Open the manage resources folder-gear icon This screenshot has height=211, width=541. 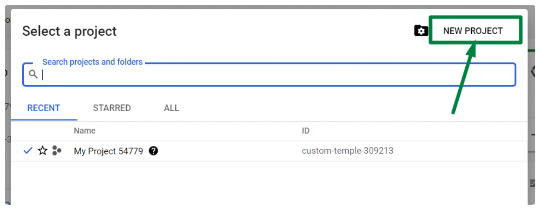[x=421, y=31]
